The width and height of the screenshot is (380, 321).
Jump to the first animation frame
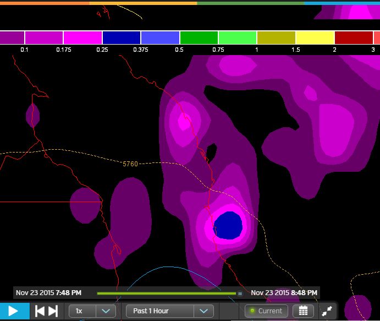point(40,311)
